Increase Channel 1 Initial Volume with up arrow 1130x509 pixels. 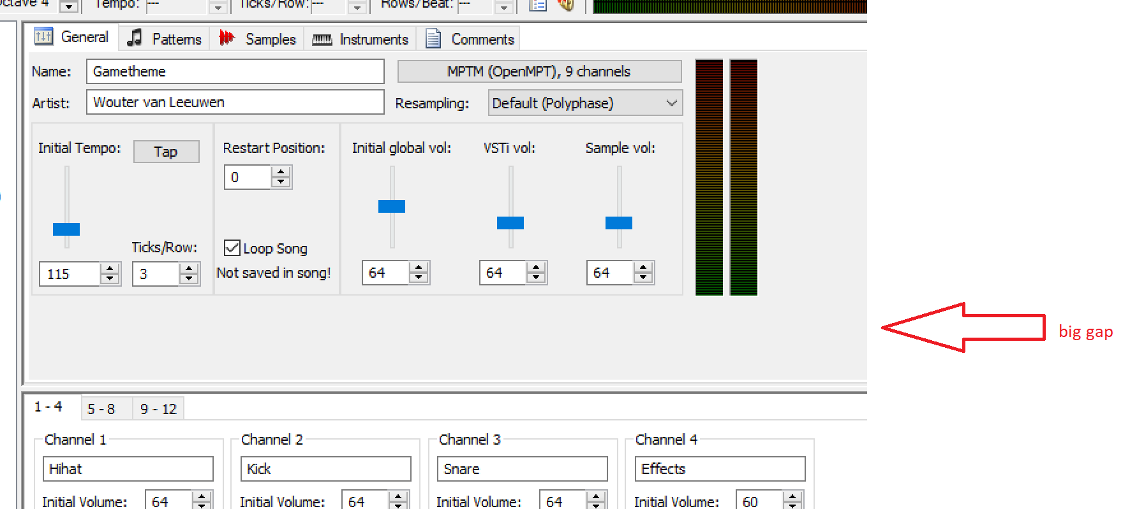(202, 496)
